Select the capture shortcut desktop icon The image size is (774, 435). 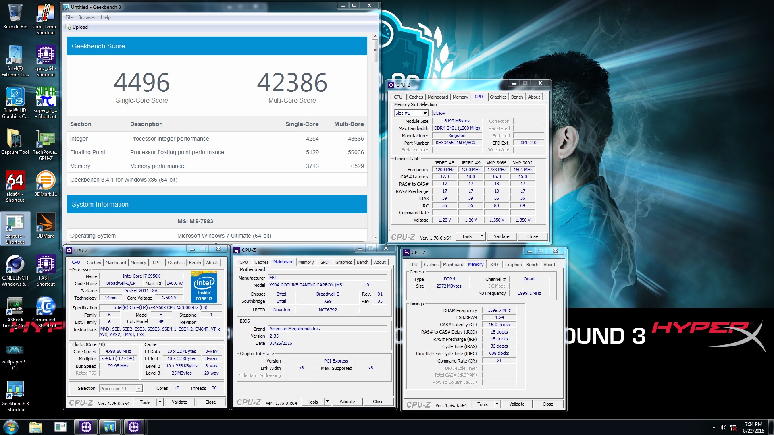15,229
